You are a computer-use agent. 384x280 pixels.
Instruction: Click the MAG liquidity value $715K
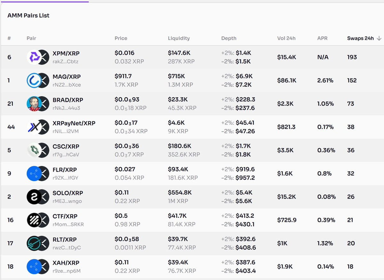coord(176,76)
